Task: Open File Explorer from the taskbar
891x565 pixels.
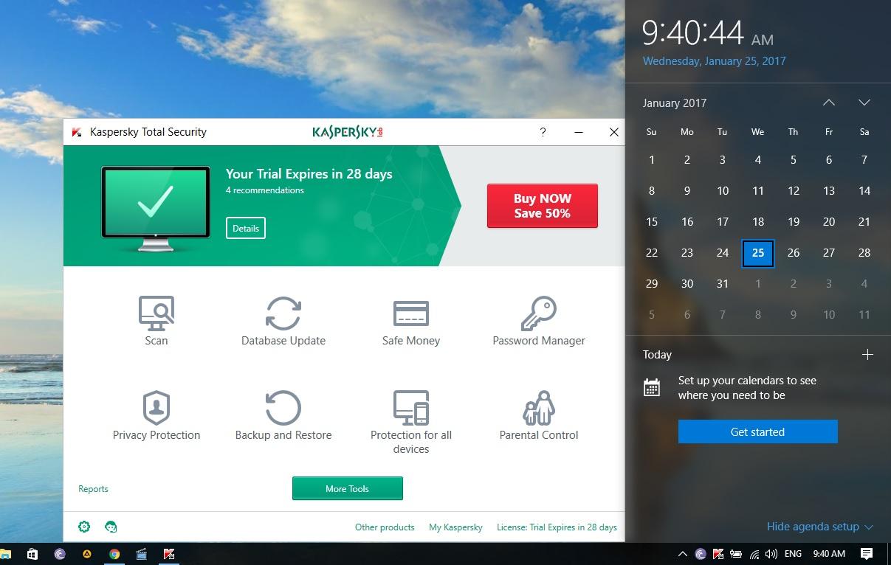Action: [x=4, y=554]
